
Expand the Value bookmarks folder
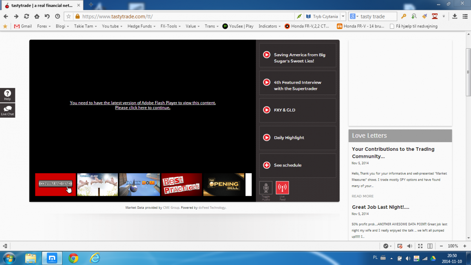point(193,26)
